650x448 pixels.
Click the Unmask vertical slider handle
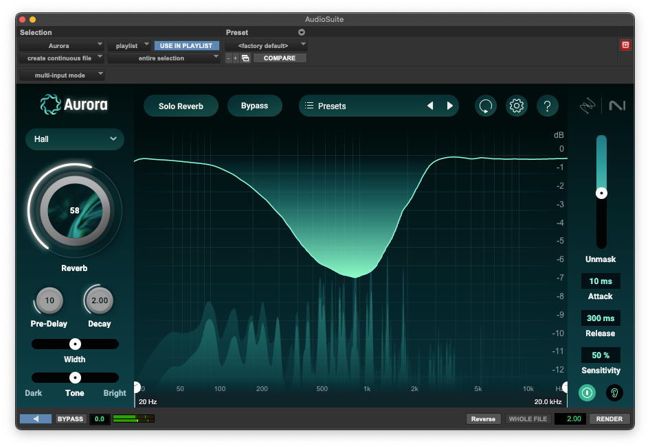601,193
